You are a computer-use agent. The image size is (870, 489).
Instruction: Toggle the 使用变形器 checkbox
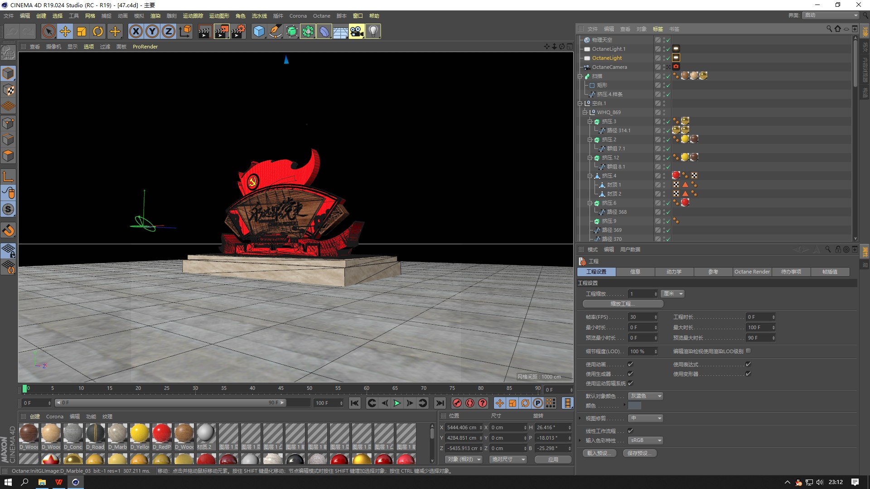click(748, 374)
